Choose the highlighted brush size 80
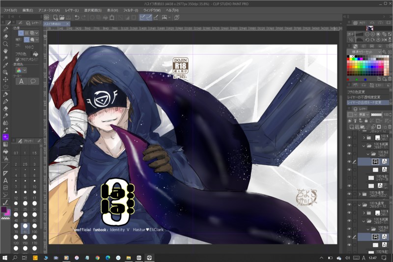The width and height of the screenshot is (393, 262). coord(25,228)
